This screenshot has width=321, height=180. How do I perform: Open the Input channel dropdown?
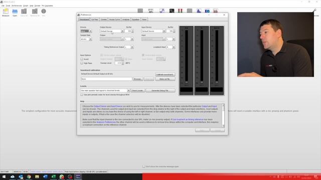point(171,39)
